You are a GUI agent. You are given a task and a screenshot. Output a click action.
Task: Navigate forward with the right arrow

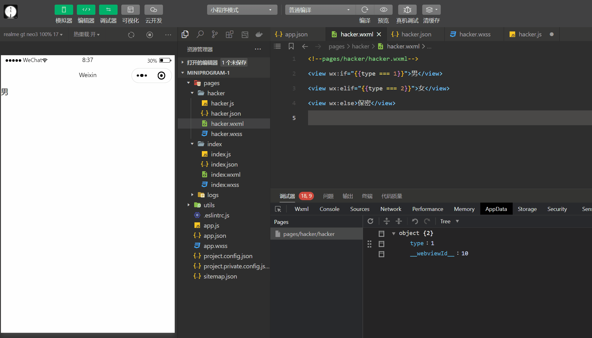pos(318,46)
